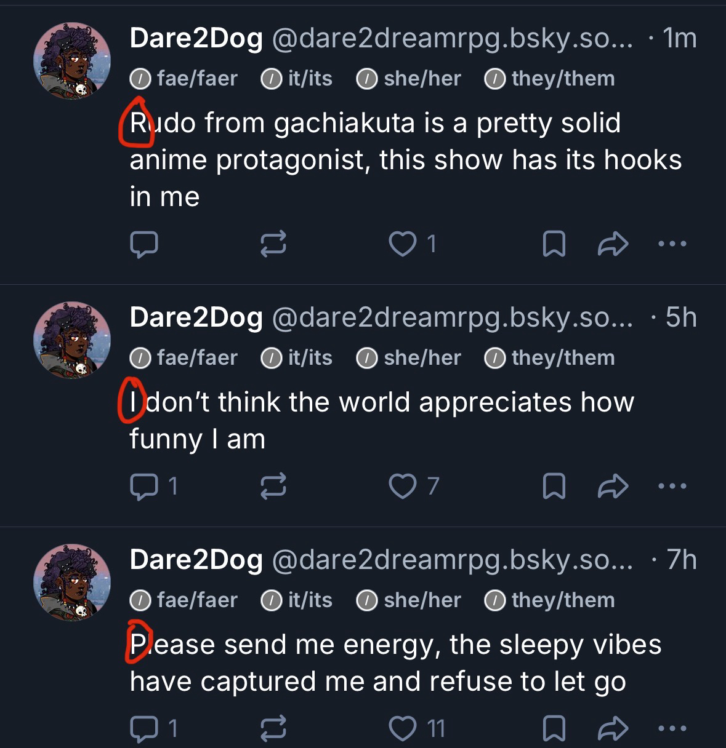Like the post with 11 likes
This screenshot has height=748, width=726.
click(403, 729)
